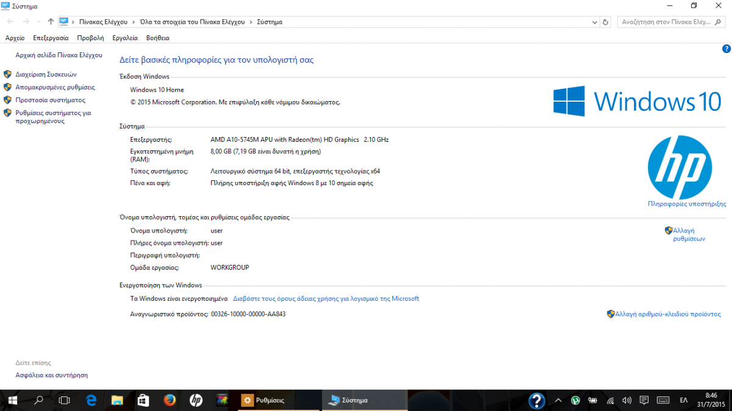
Task: Click shield icon beside Προστασία συστήματος
Action: click(8, 100)
